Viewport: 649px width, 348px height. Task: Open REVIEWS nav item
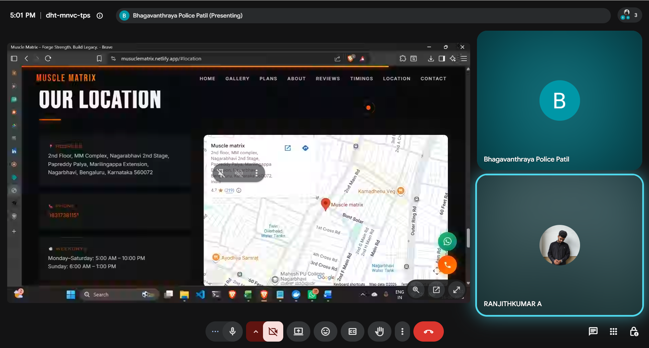(x=328, y=79)
